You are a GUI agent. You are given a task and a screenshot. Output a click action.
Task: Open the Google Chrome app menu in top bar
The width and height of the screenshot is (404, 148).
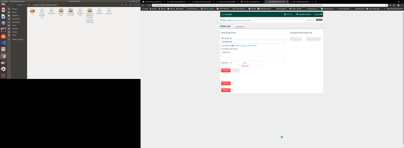(x=18, y=1)
